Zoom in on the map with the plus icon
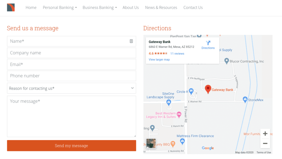Screen dimensions: 282x159 (x=265, y=133)
